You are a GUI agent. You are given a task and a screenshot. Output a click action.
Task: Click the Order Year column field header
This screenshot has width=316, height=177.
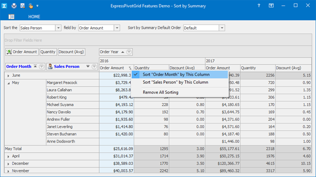(x=116, y=52)
